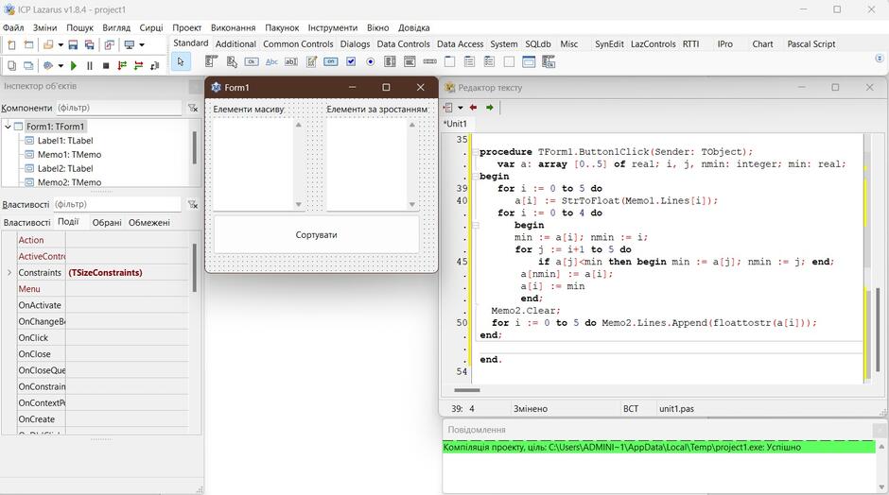The width and height of the screenshot is (889, 495).
Task: Open the build mode dropdown arrow
Action: pos(61,66)
